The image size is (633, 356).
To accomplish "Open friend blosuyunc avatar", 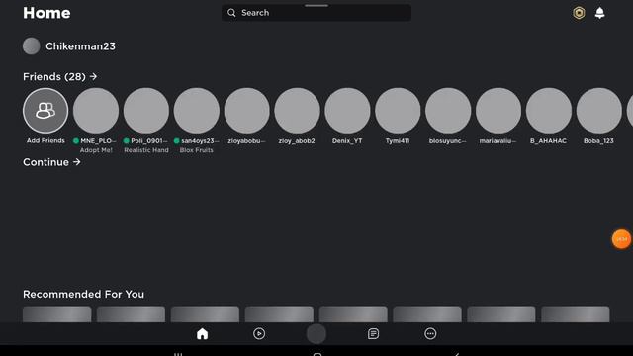I will tap(448, 111).
